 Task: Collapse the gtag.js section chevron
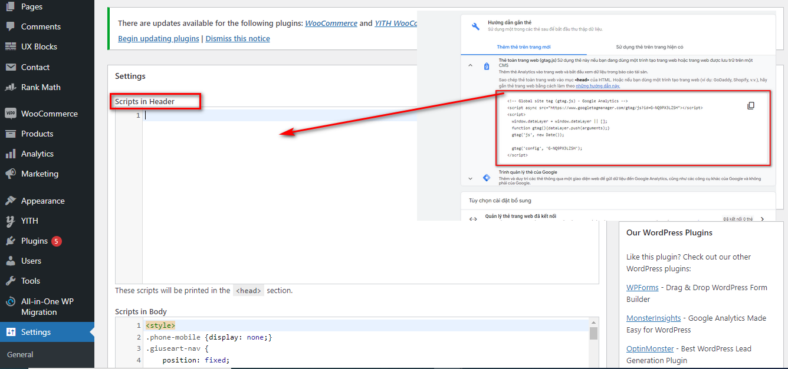[x=470, y=65]
